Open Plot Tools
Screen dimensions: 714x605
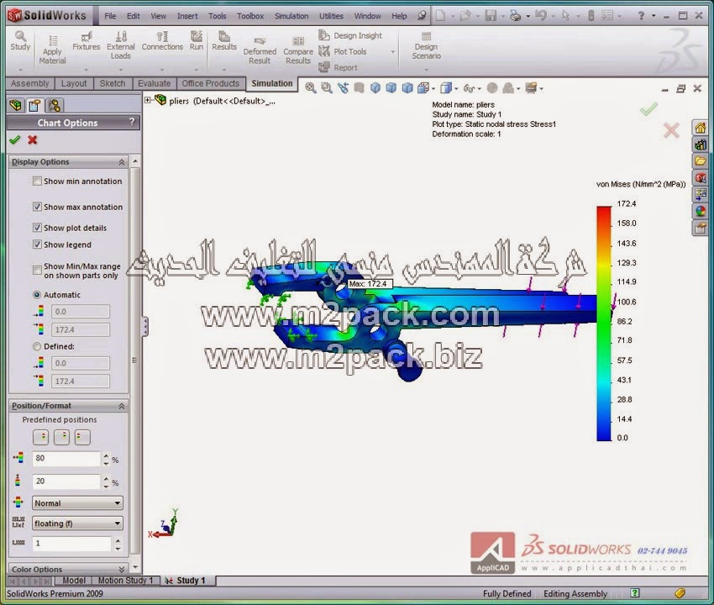coord(343,51)
